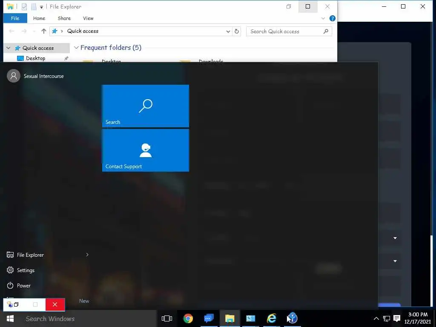Refresh the Quick access view
Image resolution: width=436 pixels, height=327 pixels.
237,31
